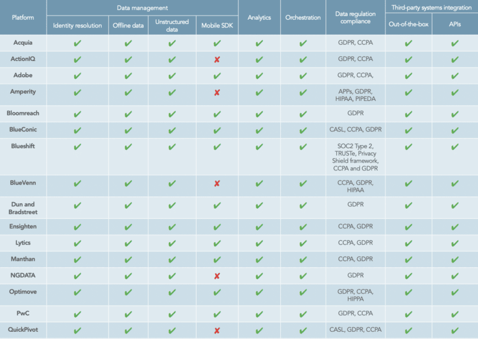478x339 pixels.
Task: Click the red X for ActionIQ Mobile SDK
Action: (217, 59)
